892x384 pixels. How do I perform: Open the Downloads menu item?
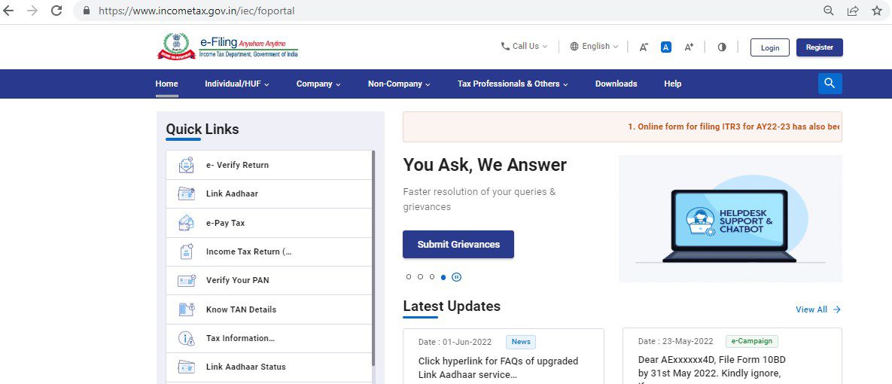click(x=616, y=84)
